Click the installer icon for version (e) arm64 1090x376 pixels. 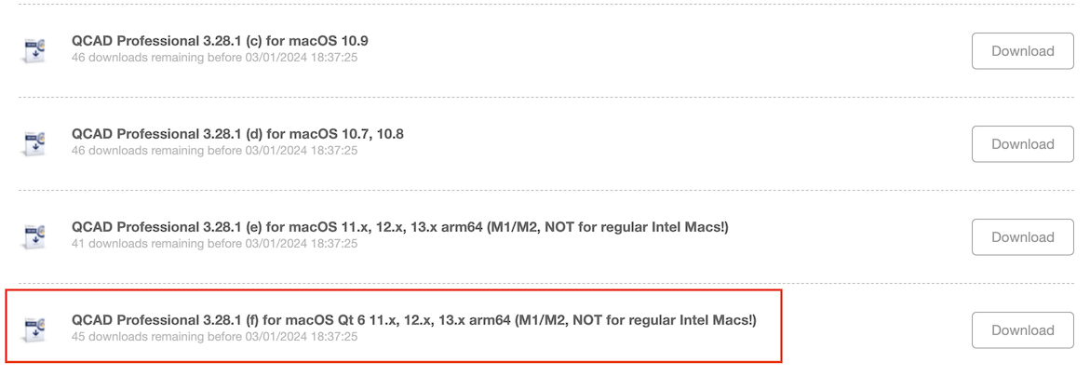click(34, 236)
